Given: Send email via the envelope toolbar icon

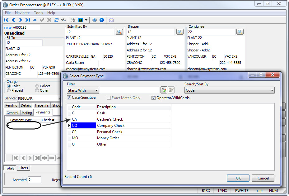Looking at the screenshot, I should [111, 20].
